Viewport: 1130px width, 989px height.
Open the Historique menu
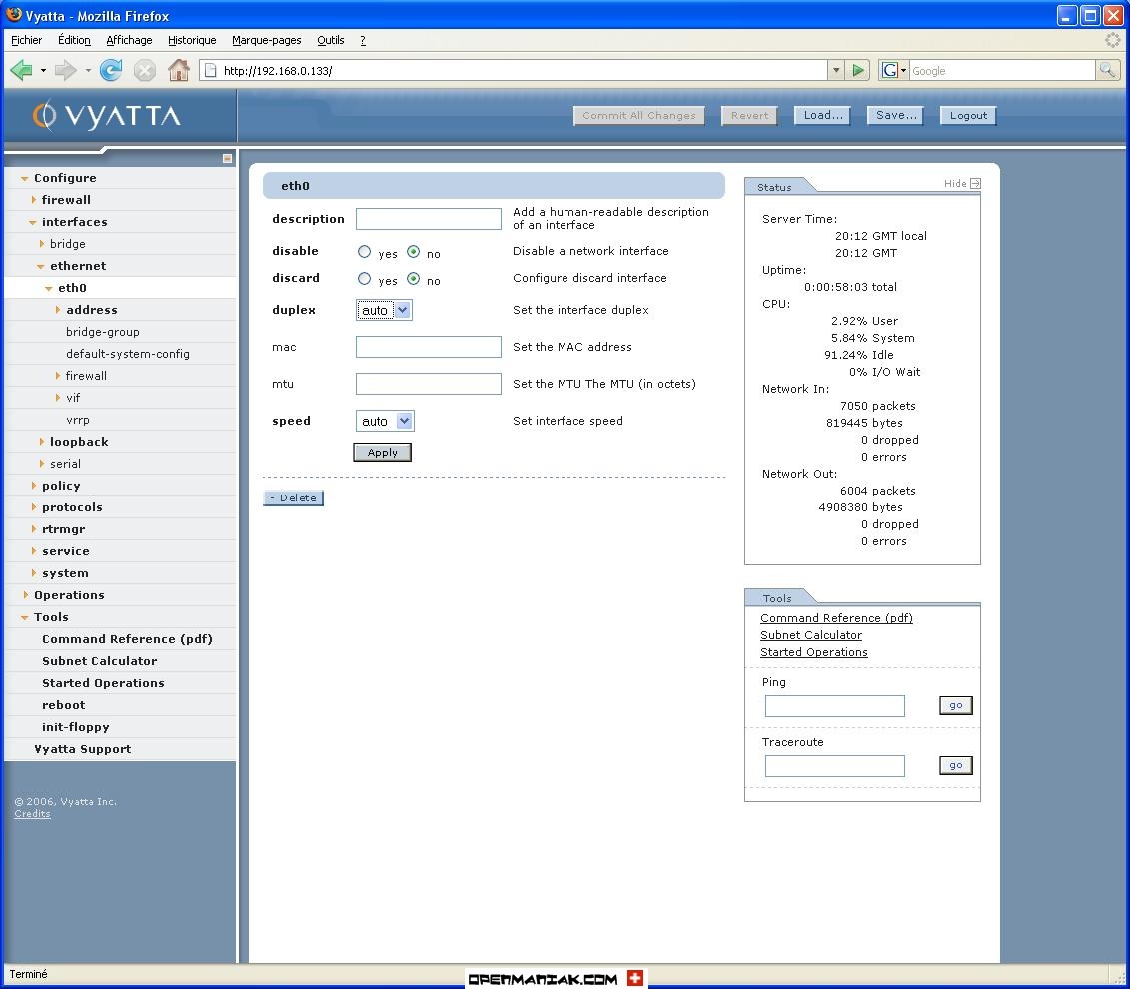[x=192, y=40]
